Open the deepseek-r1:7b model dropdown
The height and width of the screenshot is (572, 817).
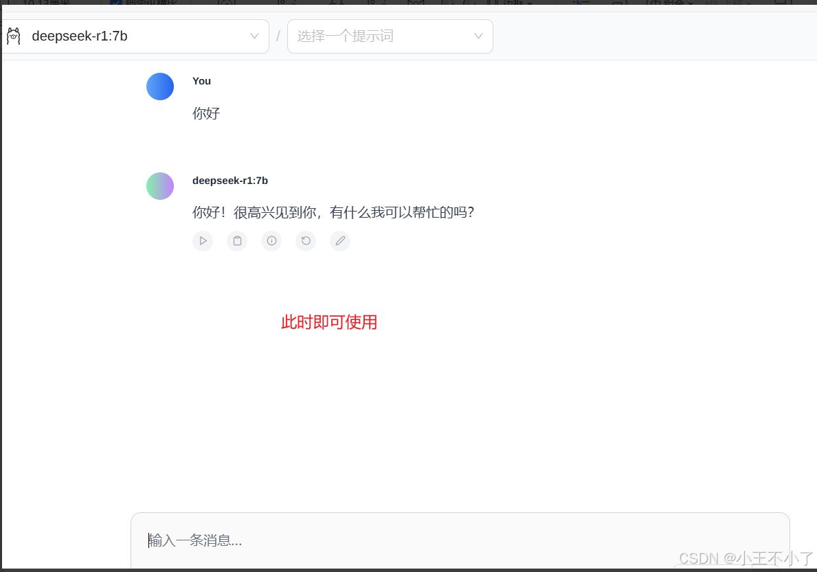[x=135, y=36]
